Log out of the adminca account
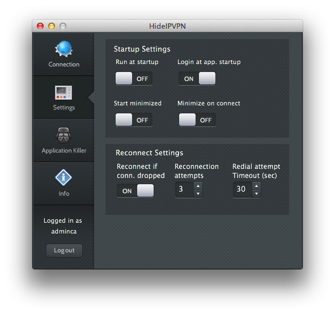 click(64, 251)
